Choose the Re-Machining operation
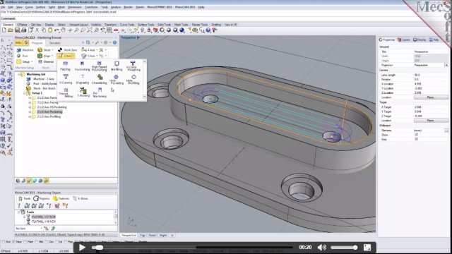The width and height of the screenshot is (452, 254). pos(100,92)
